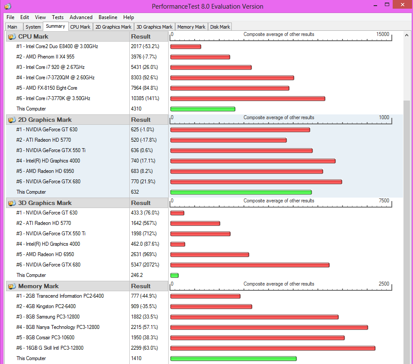Click the 3D Graphics Mark section icon
Screen dimensions: 413x364
click(x=12, y=203)
